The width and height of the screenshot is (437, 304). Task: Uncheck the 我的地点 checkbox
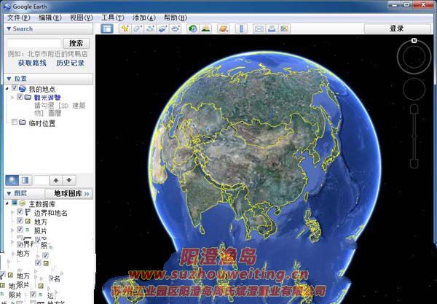[x=15, y=88]
